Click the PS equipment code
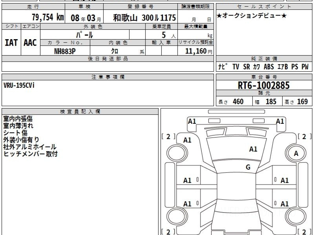The height and width of the screenshot is (235, 314). coord(295,67)
